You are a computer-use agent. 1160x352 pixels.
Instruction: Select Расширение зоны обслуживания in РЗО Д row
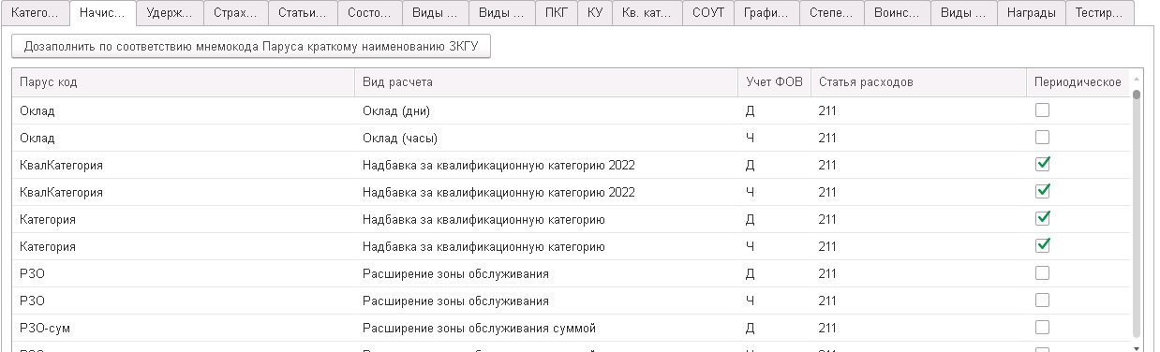click(x=546, y=273)
